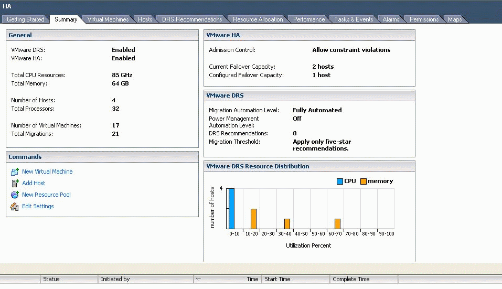The width and height of the screenshot is (502, 289).
Task: Click the New Resource Pool link
Action: tap(46, 195)
